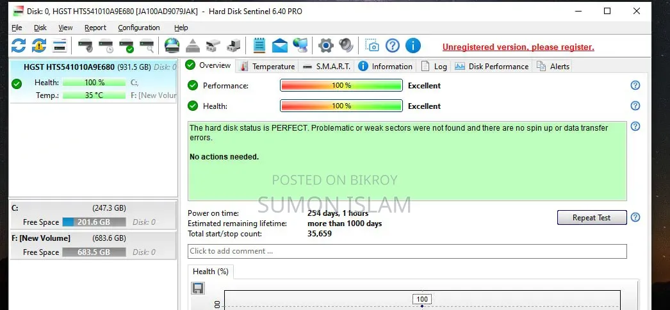Click the 100 data point on graph
The height and width of the screenshot is (310, 670).
pos(422,300)
